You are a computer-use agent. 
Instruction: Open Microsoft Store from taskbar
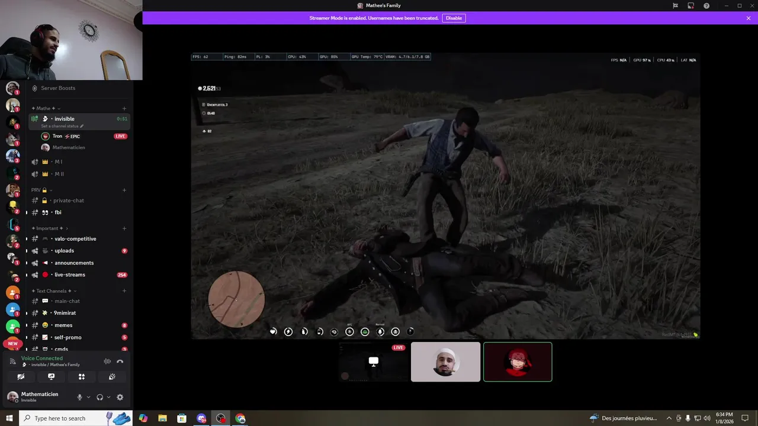[182, 418]
